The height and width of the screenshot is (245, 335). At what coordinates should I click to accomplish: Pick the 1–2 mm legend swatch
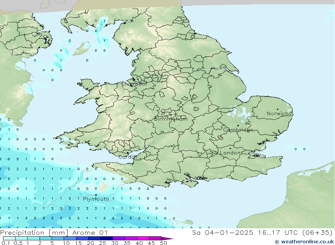(33, 238)
